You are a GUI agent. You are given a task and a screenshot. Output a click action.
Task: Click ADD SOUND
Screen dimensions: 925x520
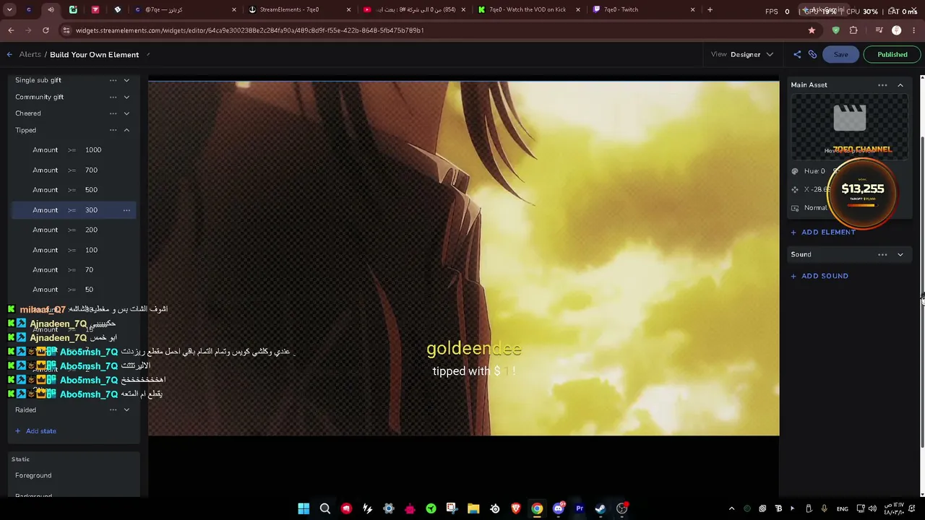coord(819,276)
